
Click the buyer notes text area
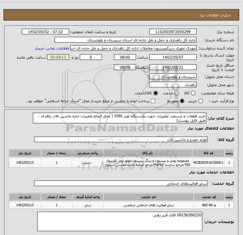pyautogui.click(x=120, y=221)
